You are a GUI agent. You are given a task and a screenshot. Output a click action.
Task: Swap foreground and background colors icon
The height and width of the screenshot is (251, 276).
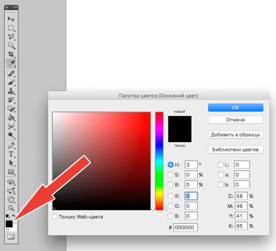point(14,216)
